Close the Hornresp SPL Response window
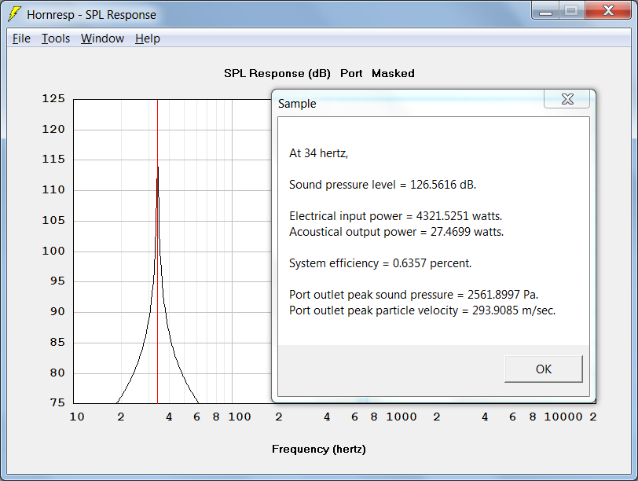 pos(608,11)
